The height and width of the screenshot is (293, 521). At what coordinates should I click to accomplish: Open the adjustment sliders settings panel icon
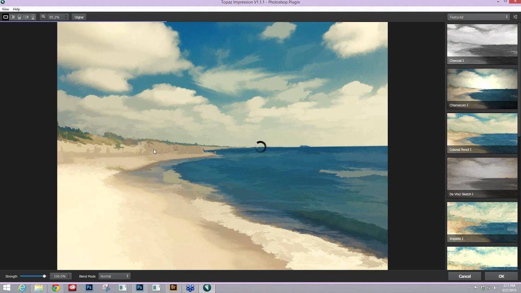515,17
